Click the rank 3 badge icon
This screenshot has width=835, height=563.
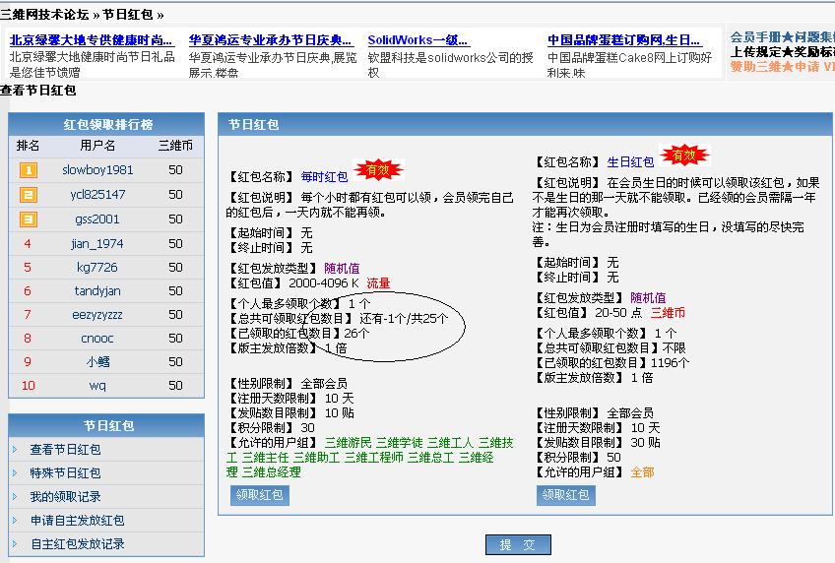coord(29,219)
